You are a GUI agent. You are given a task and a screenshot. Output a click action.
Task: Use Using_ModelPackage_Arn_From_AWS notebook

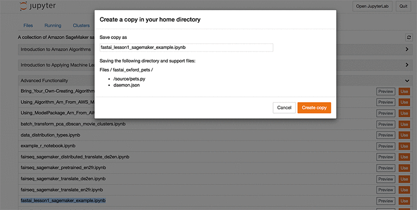pos(404,113)
